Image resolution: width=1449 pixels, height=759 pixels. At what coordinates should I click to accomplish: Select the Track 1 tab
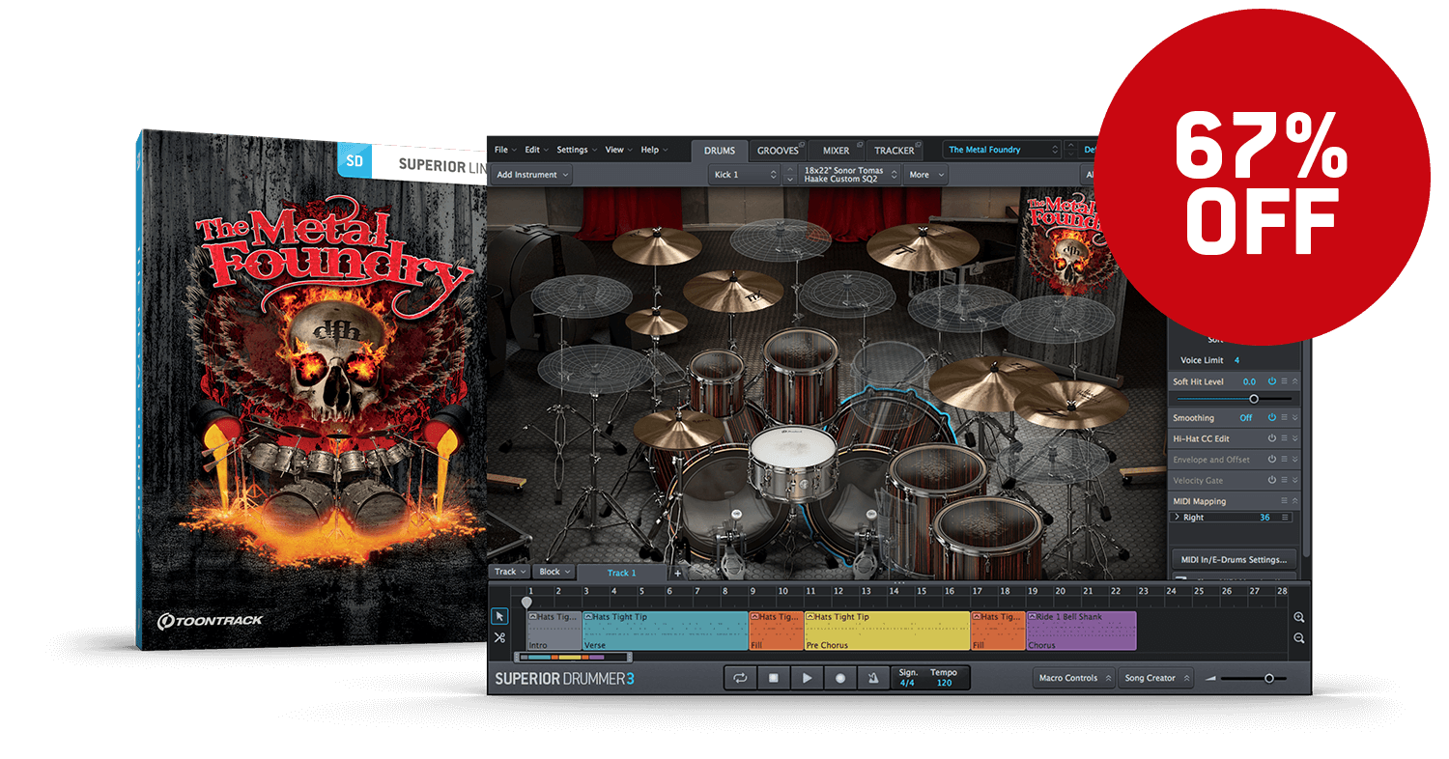click(x=622, y=573)
